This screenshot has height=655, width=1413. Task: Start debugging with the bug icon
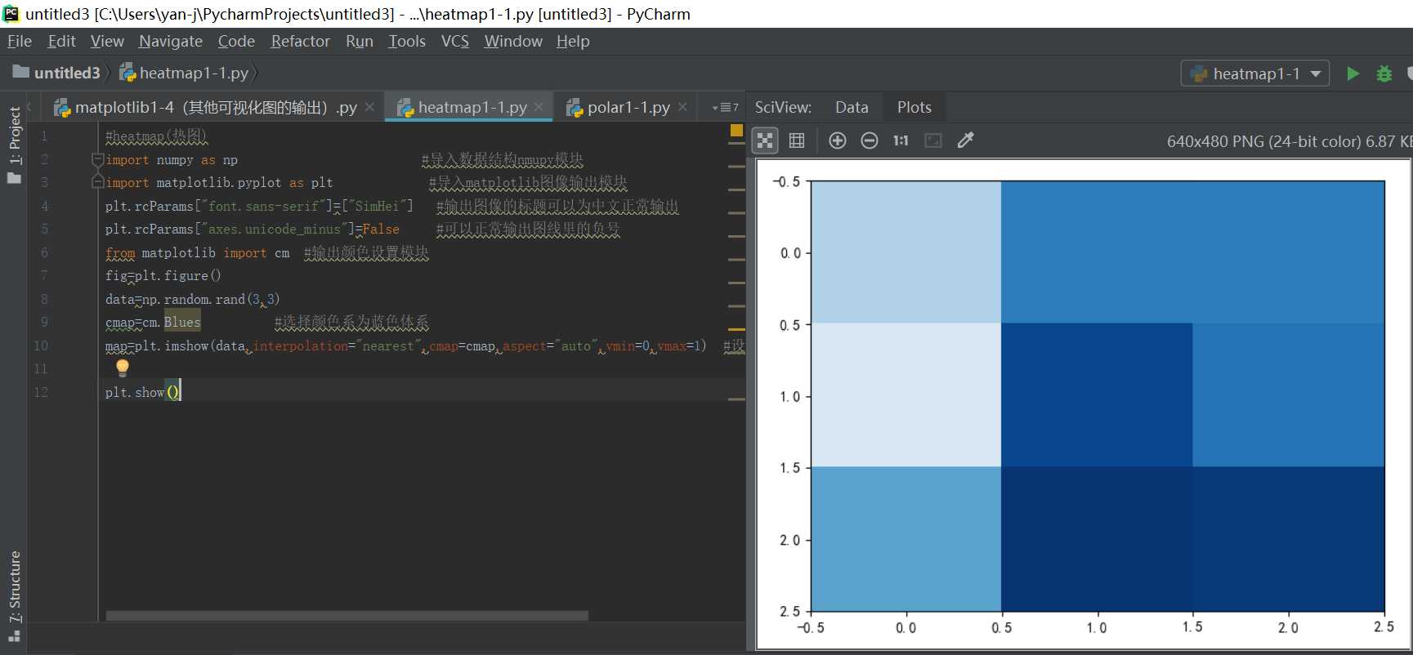(1384, 74)
